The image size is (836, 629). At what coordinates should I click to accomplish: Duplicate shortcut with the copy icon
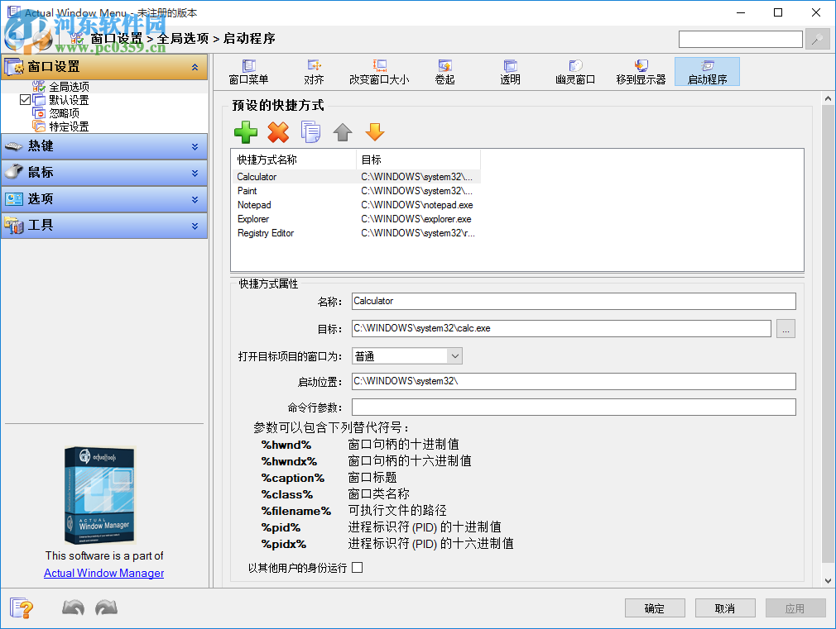tap(310, 131)
